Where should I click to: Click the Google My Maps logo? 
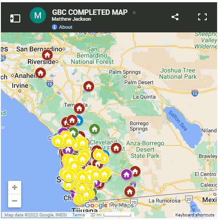[x=109, y=205]
